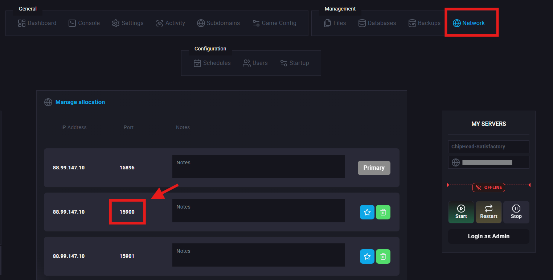Open the Schedules configuration tab
553x280 pixels.
[212, 63]
